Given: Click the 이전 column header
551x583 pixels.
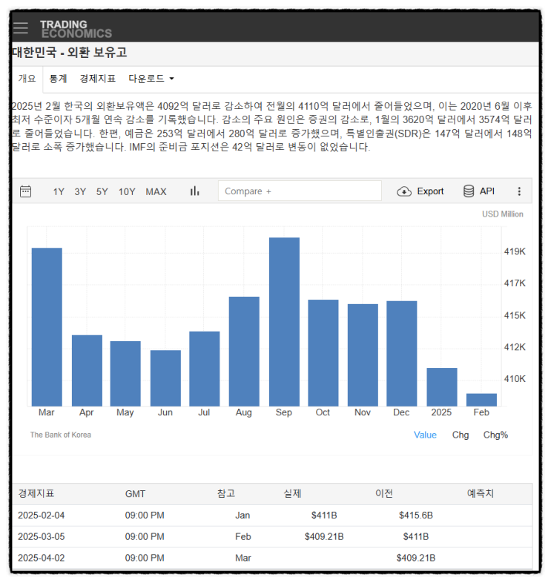Looking at the screenshot, I should pos(384,494).
